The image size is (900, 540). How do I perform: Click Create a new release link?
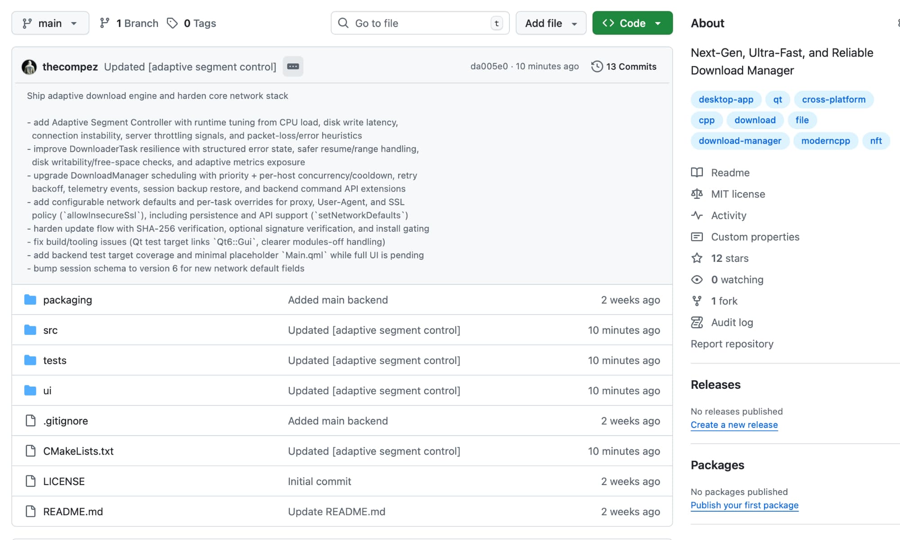point(734,425)
